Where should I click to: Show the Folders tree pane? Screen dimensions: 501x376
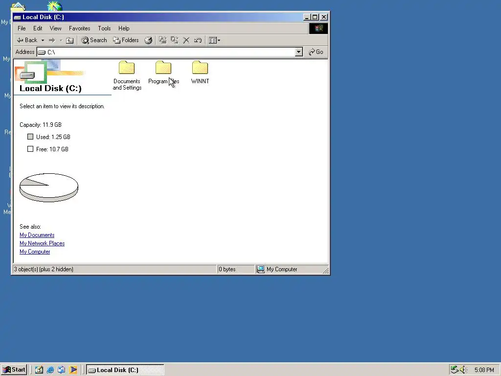click(x=126, y=40)
